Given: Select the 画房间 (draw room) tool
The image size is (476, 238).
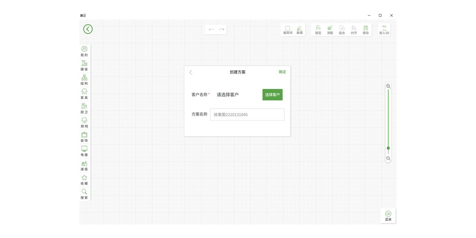Looking at the screenshot, I should click(x=288, y=30).
